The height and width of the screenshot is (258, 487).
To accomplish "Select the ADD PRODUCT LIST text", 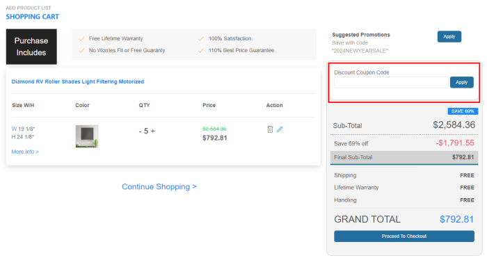I will [29, 8].
